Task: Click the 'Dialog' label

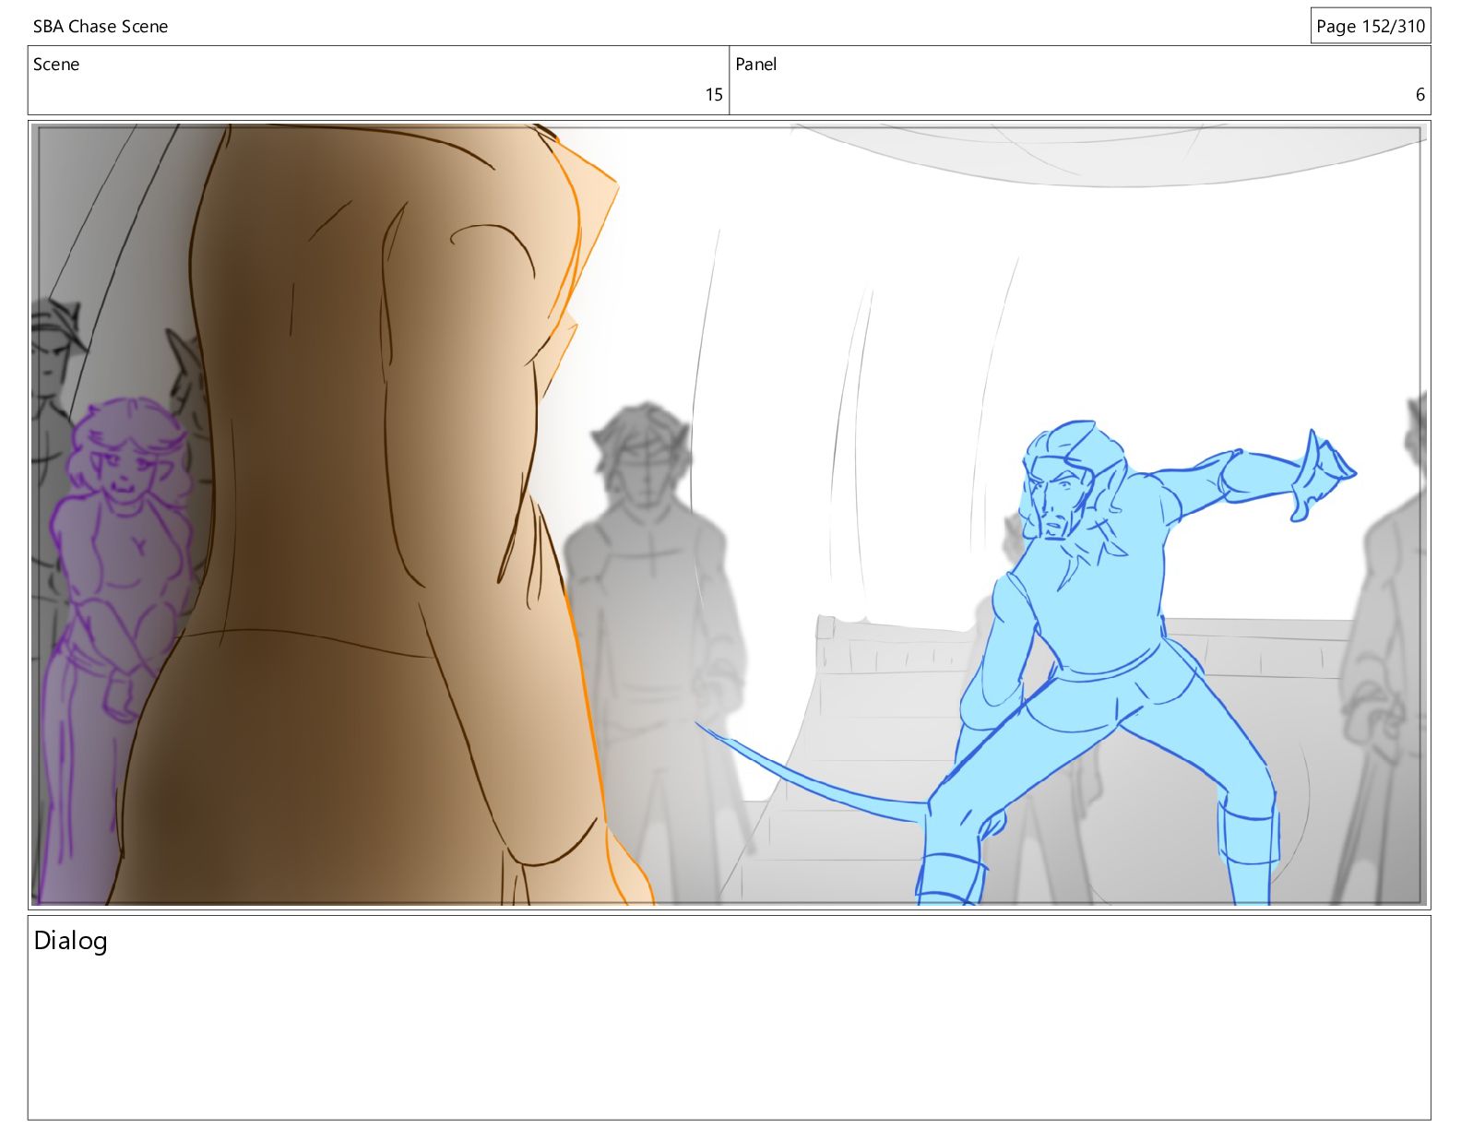Action: tap(71, 941)
